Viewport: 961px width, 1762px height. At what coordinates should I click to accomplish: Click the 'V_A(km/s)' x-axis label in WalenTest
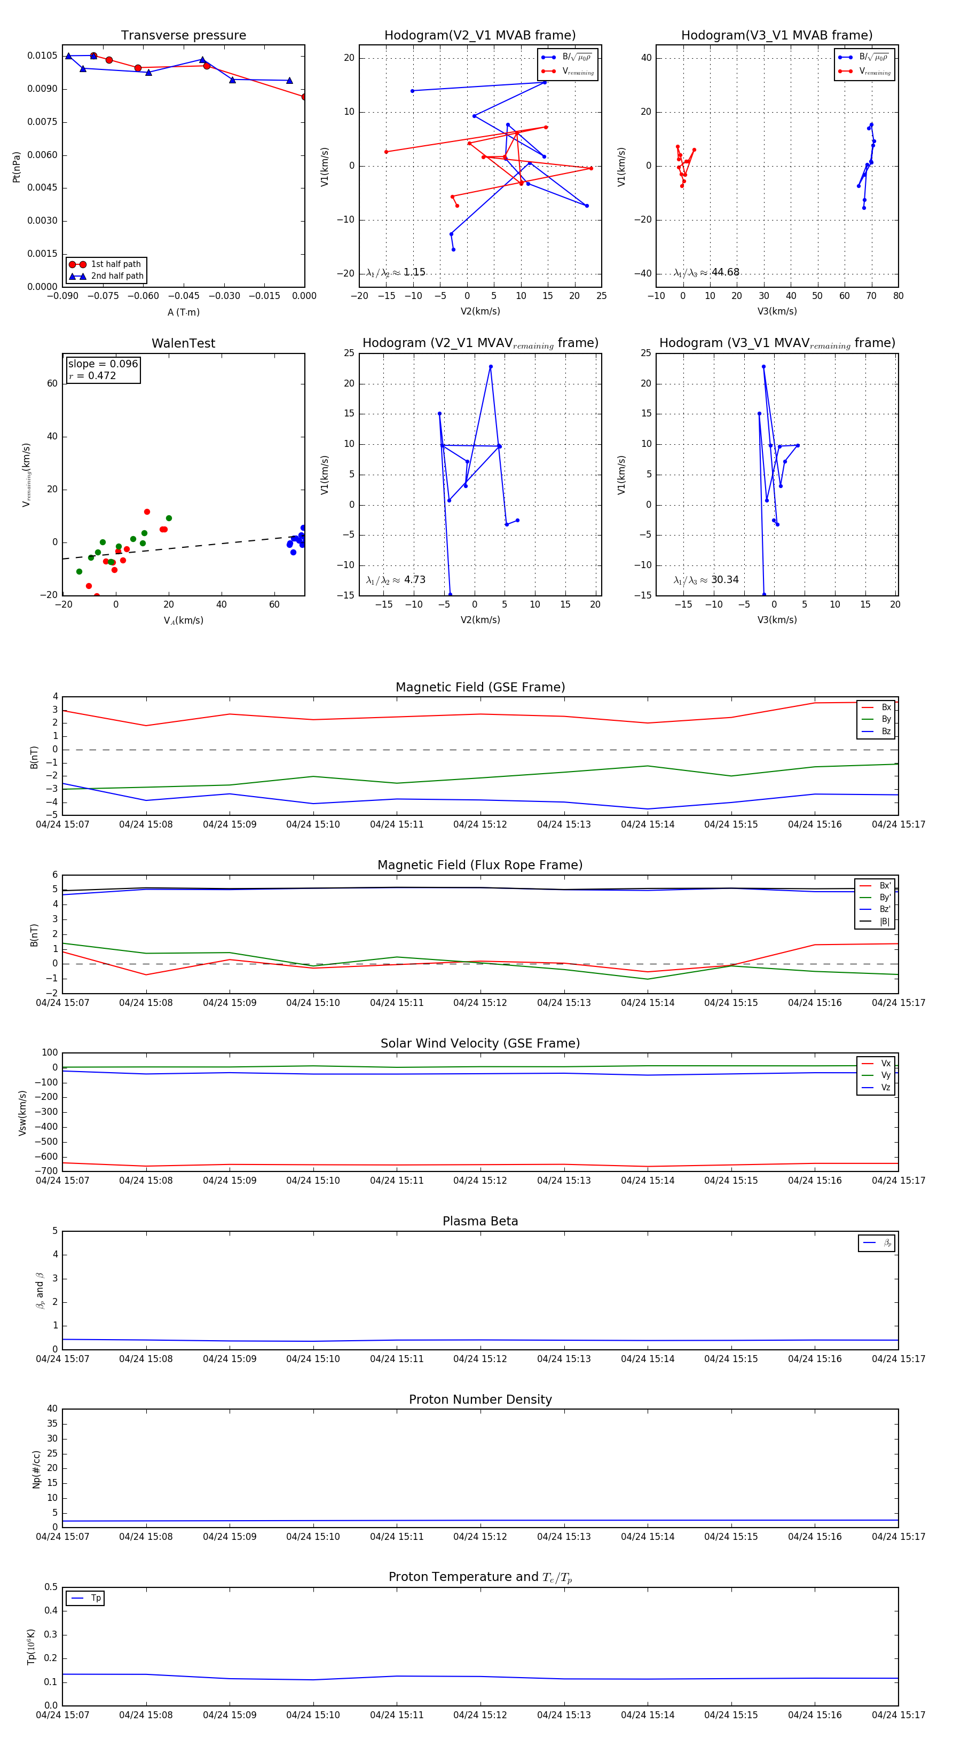tap(183, 620)
